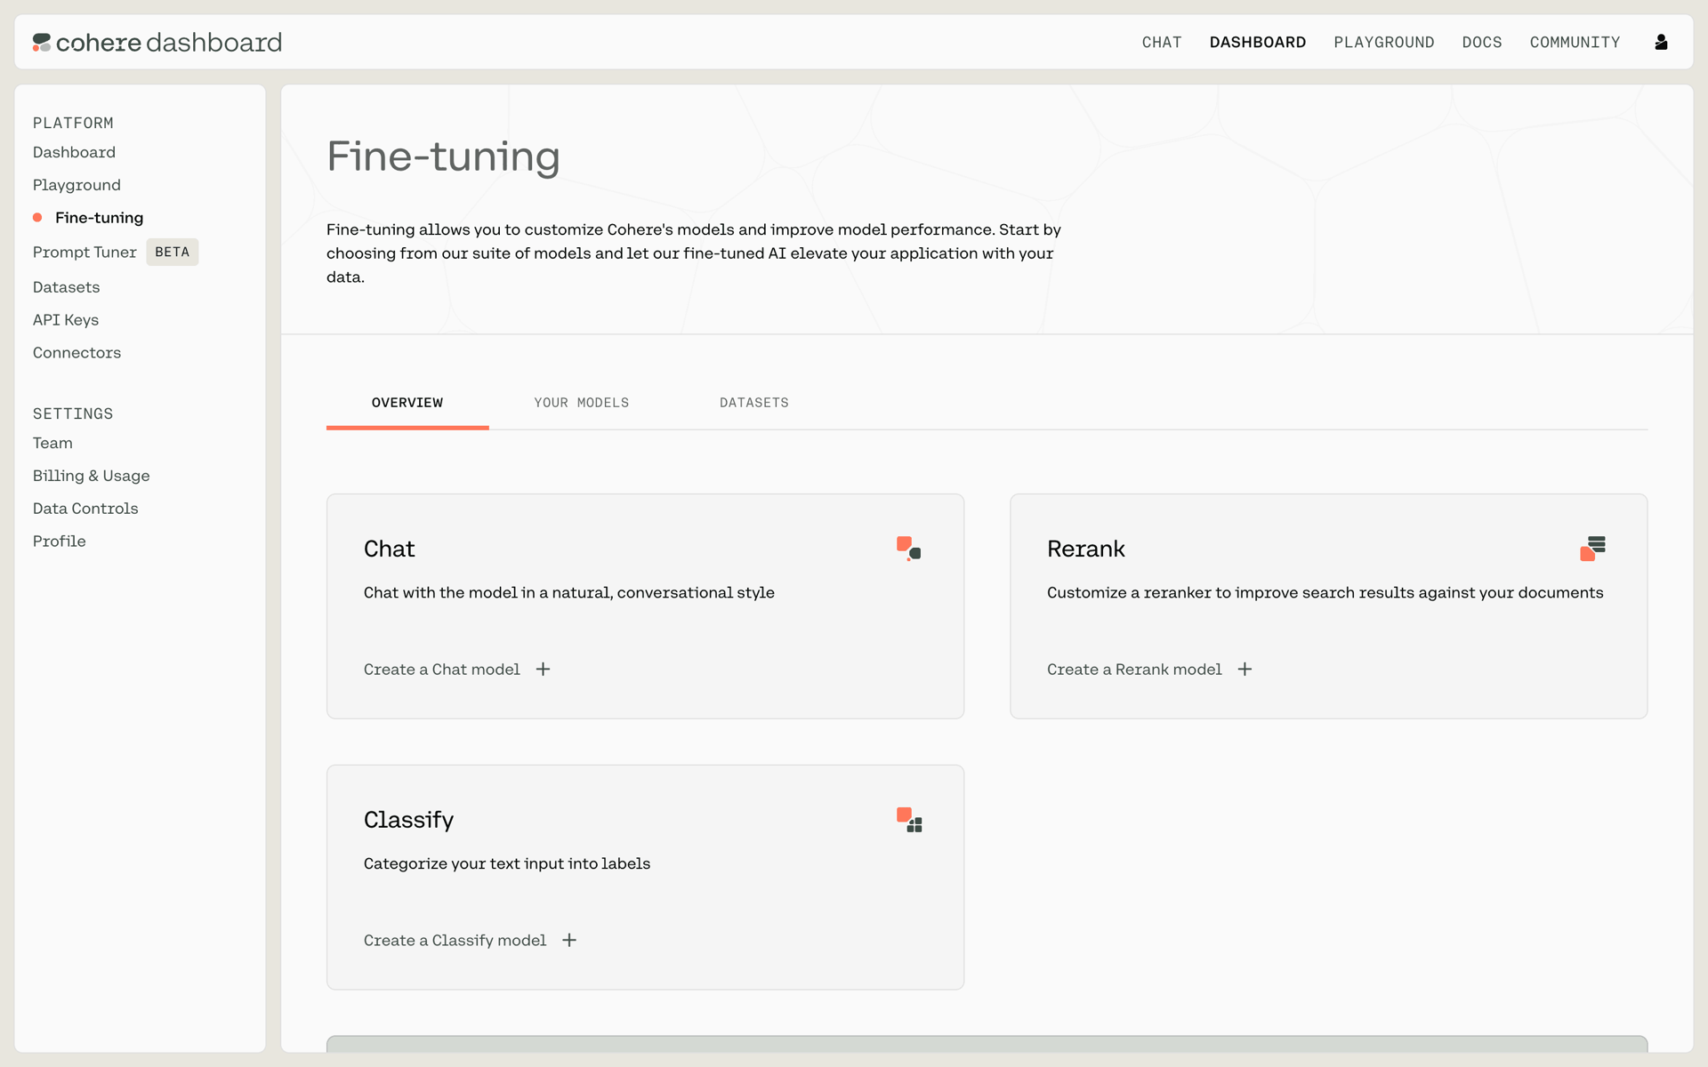
Task: Click Create a Rerank model link
Action: pos(1134,670)
